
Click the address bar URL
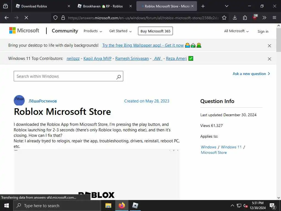click(143, 18)
